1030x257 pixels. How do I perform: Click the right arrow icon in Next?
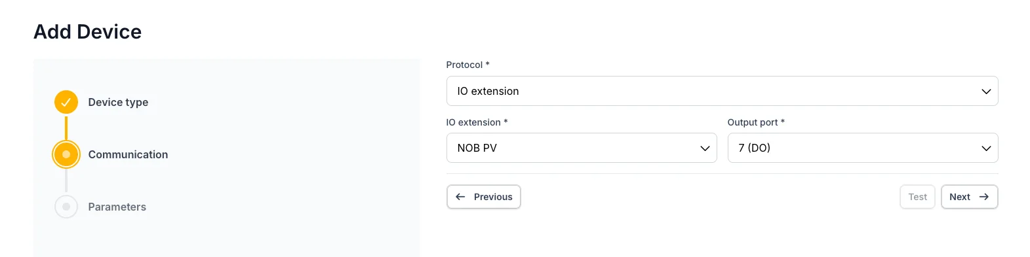tap(984, 197)
